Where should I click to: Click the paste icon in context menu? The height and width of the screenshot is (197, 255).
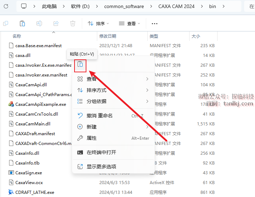[80, 64]
